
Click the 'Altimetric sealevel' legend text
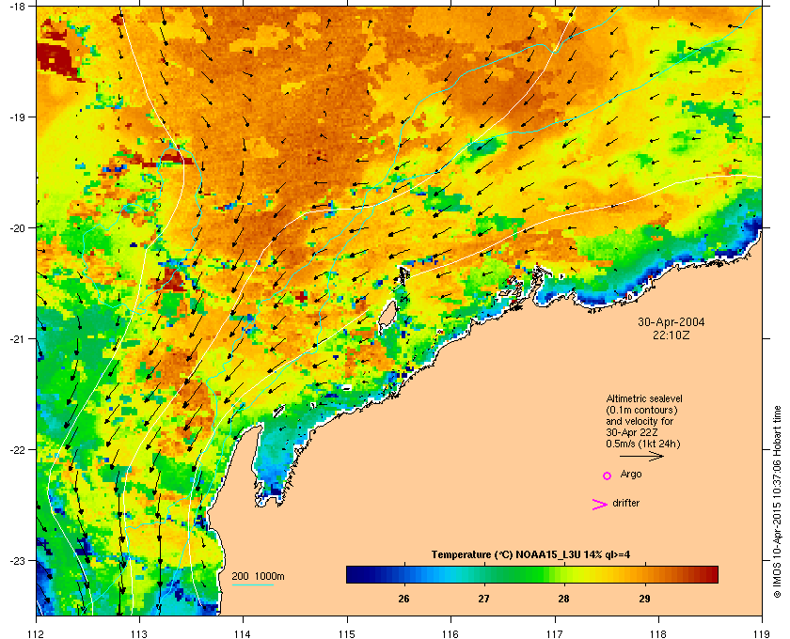(x=644, y=398)
